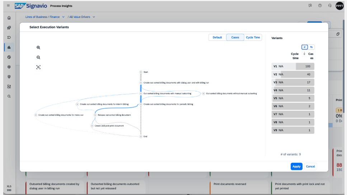
Task: Open the headset support icon
Action: pos(330,5)
